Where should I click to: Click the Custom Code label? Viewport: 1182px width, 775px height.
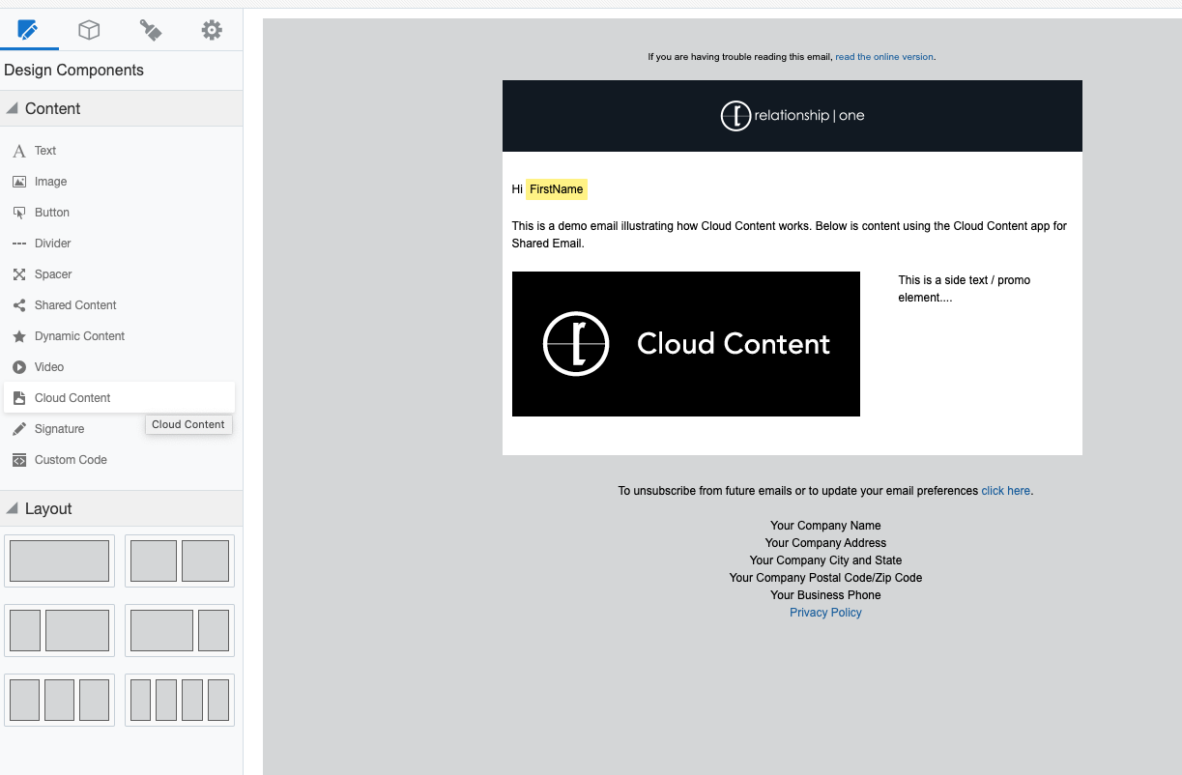click(x=71, y=460)
